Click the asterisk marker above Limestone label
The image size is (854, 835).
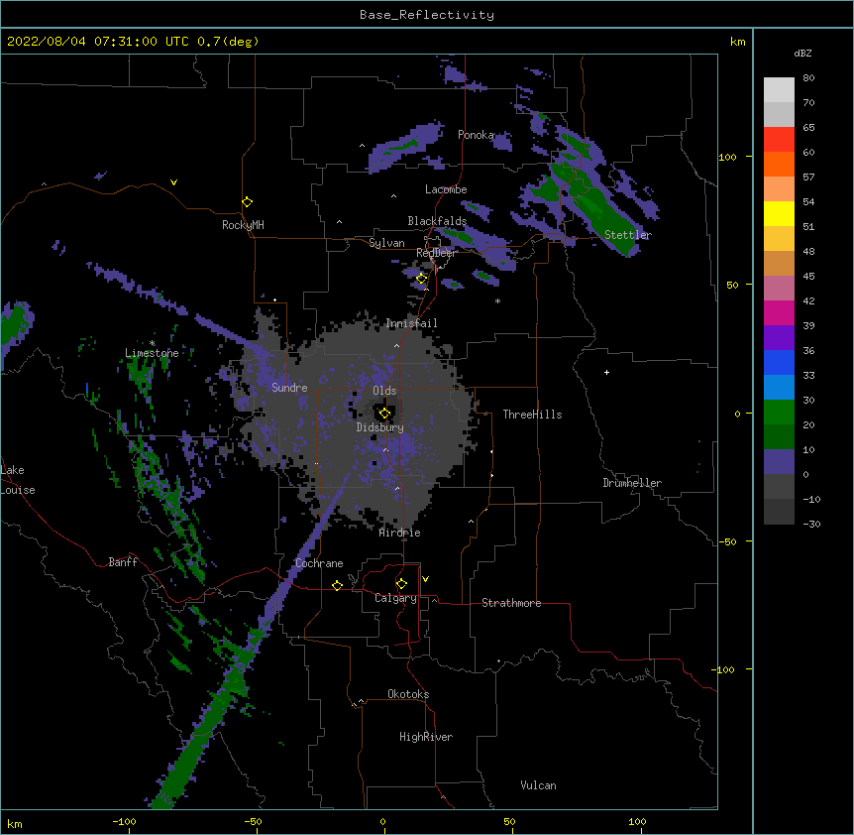pyautogui.click(x=153, y=343)
